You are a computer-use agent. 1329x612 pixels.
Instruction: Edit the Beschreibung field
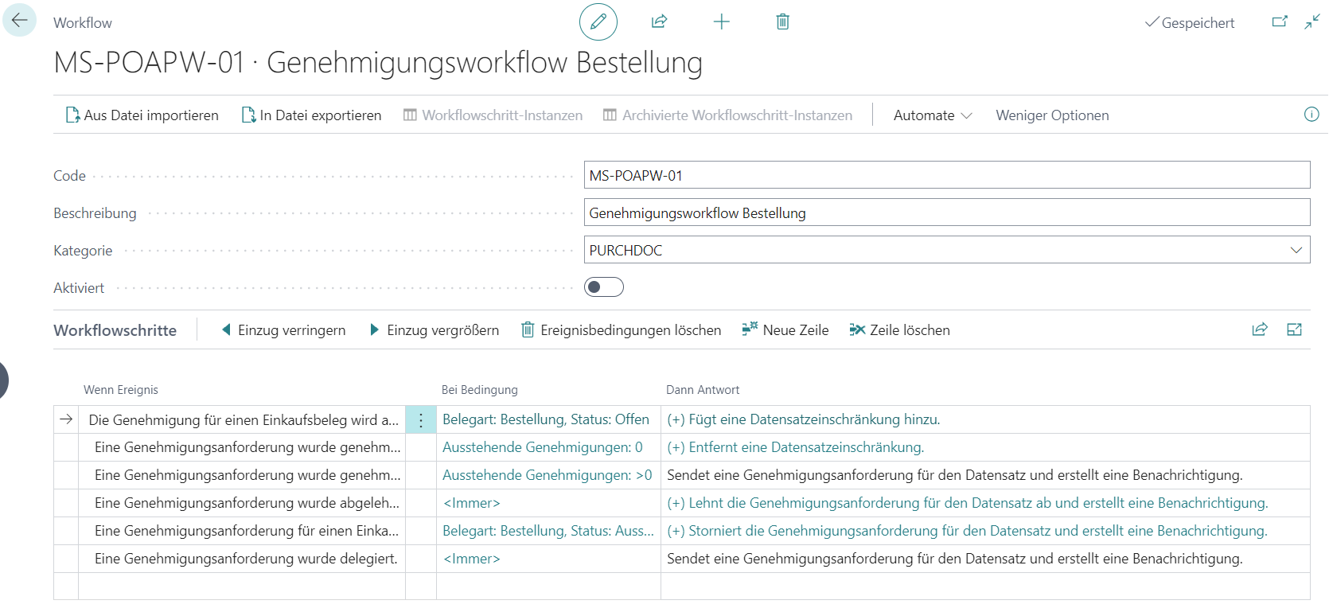[x=947, y=212]
